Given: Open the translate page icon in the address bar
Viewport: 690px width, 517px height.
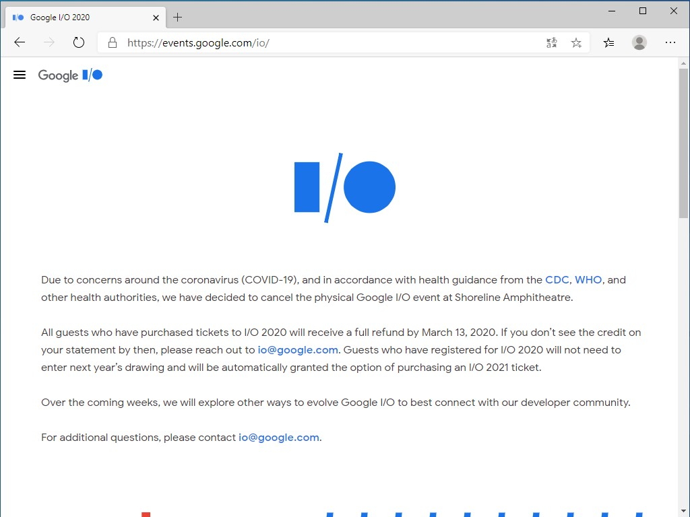Looking at the screenshot, I should (551, 42).
